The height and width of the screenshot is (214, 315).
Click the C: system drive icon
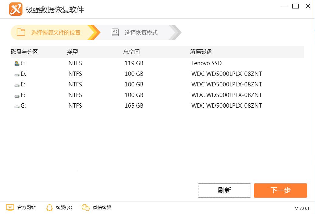coord(17,63)
